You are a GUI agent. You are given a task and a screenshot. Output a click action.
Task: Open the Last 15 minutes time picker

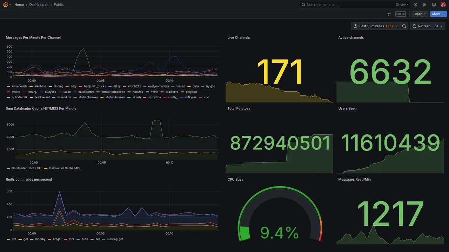375,26
